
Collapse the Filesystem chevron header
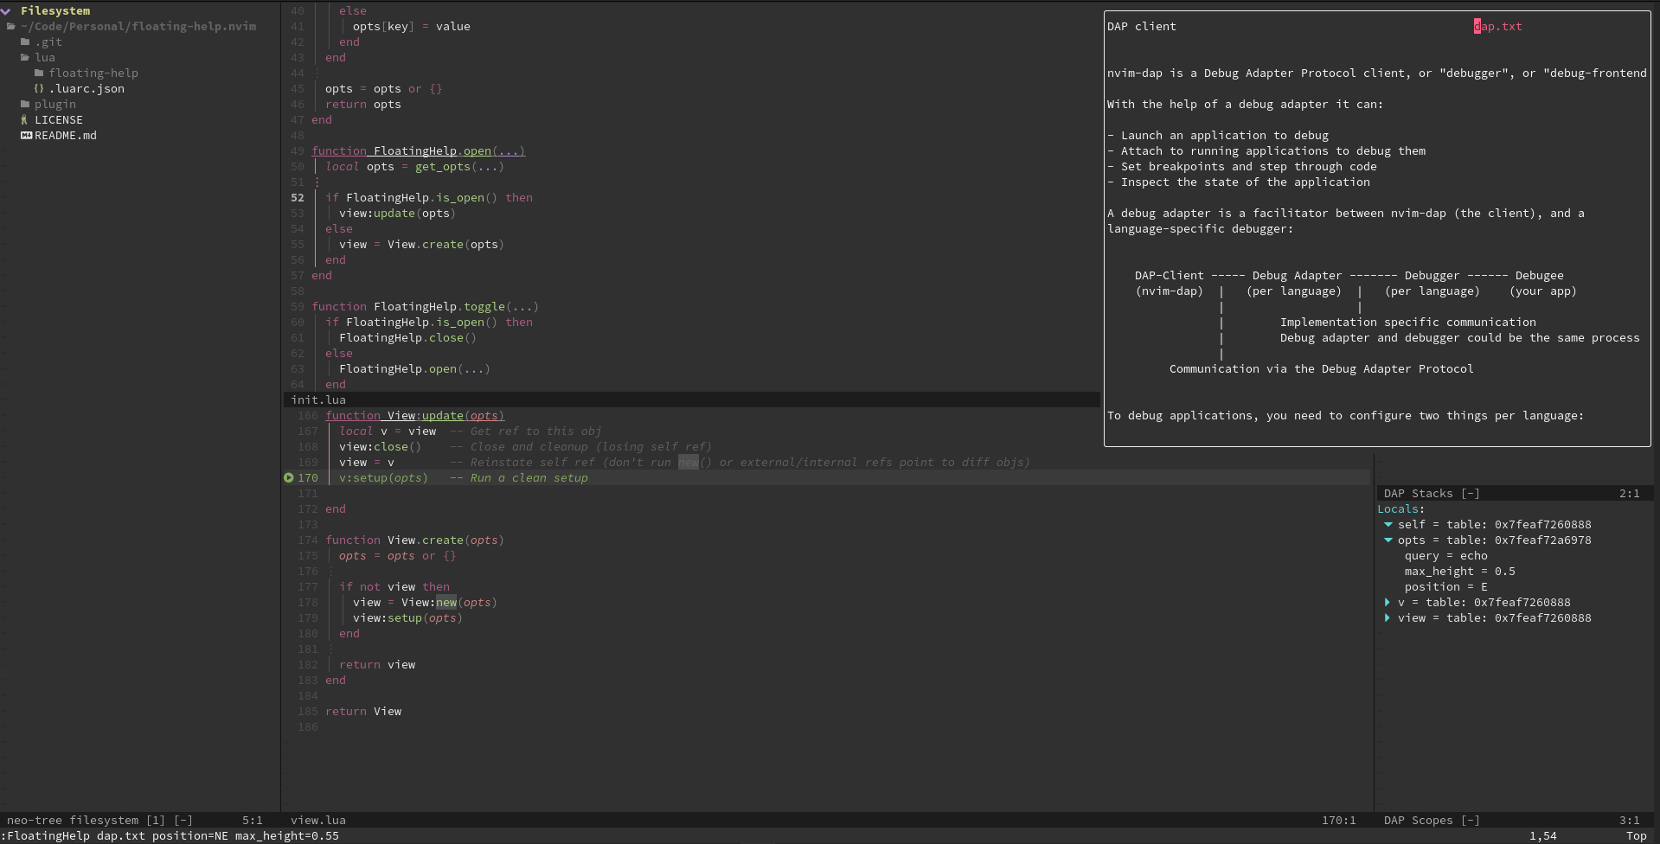(x=6, y=10)
